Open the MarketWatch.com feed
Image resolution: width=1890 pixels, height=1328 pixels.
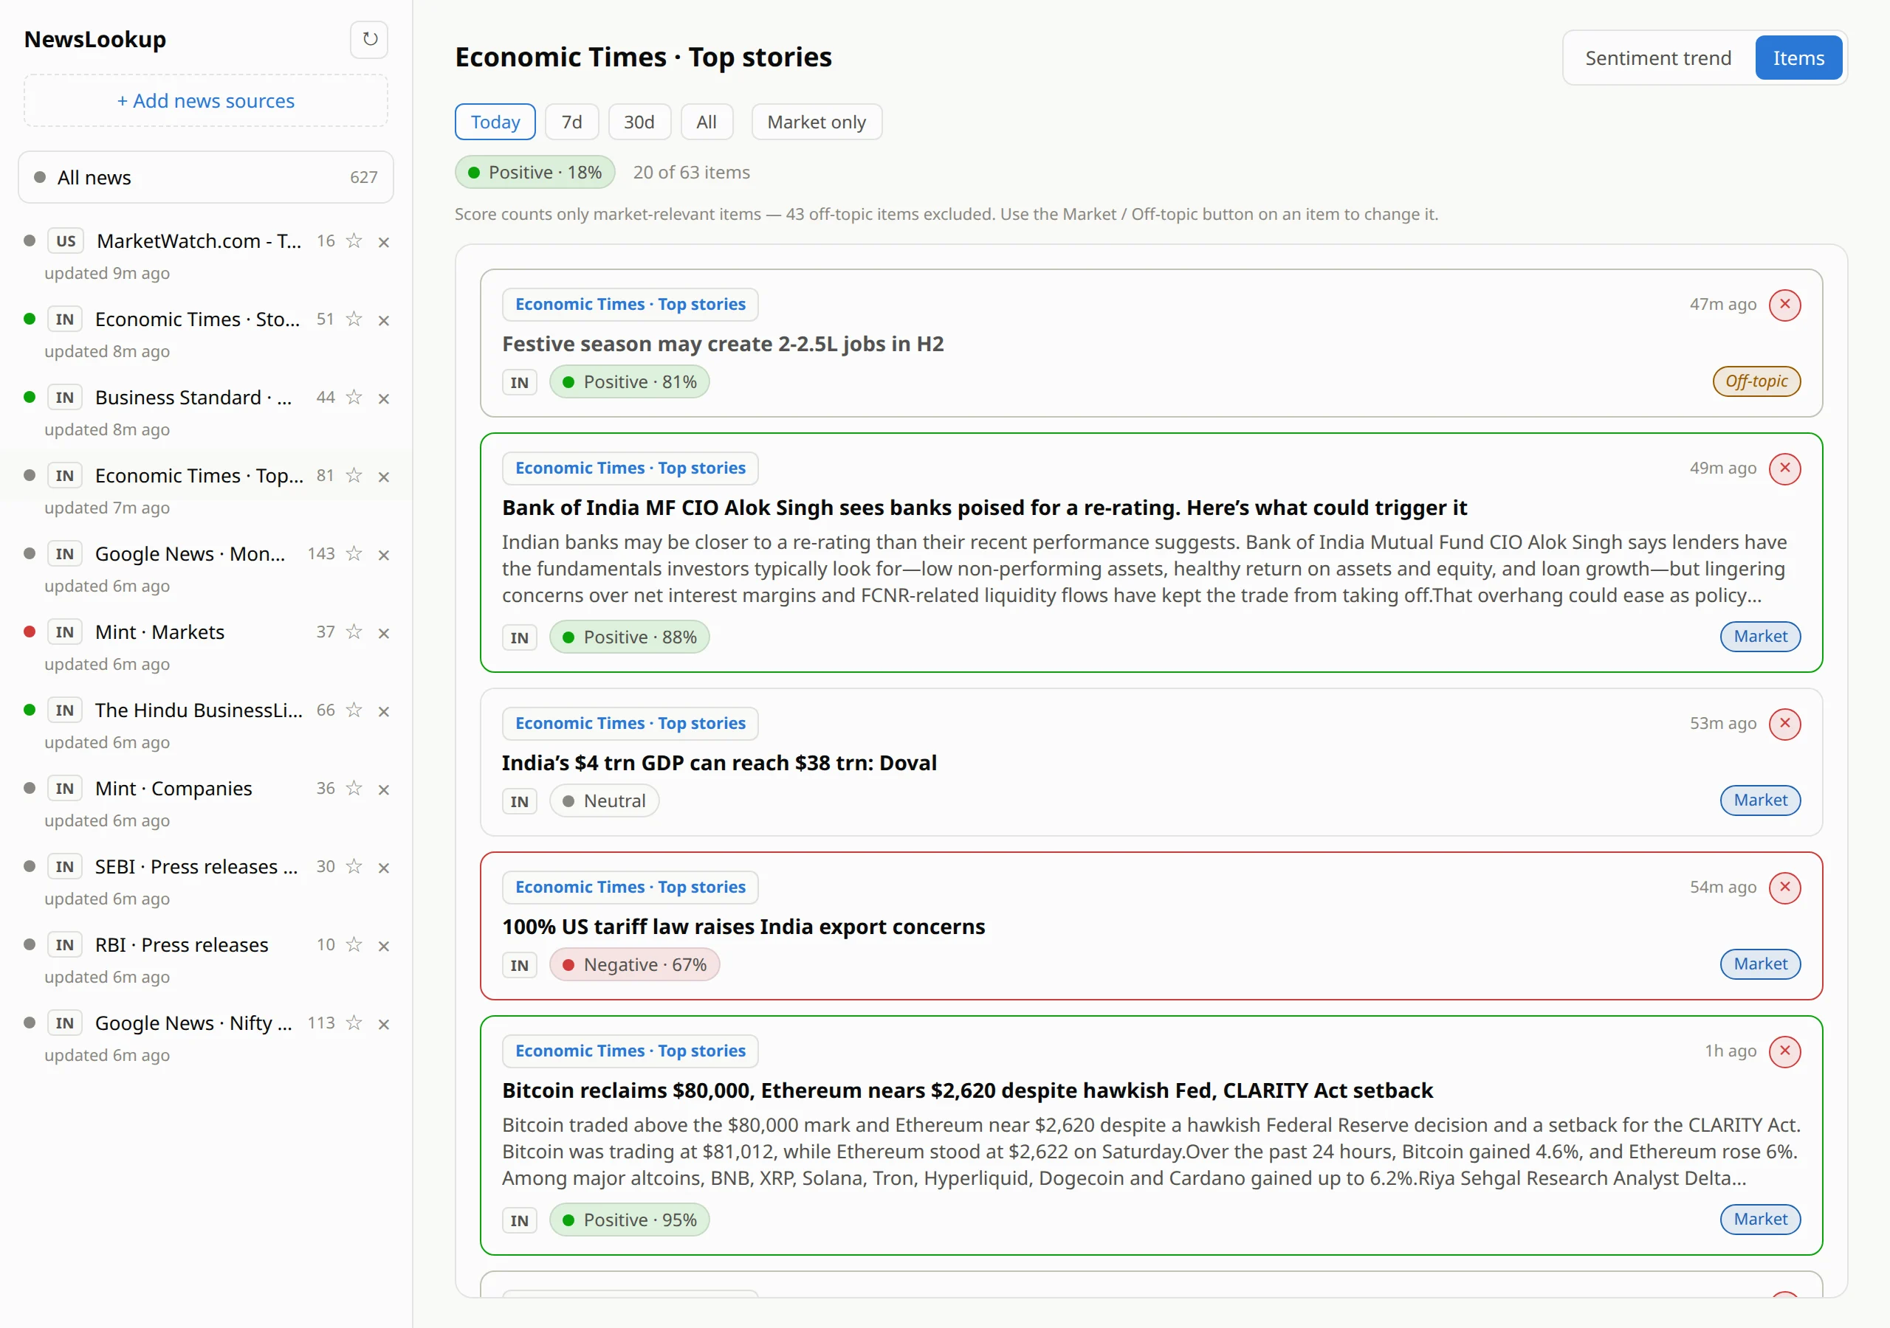point(199,241)
